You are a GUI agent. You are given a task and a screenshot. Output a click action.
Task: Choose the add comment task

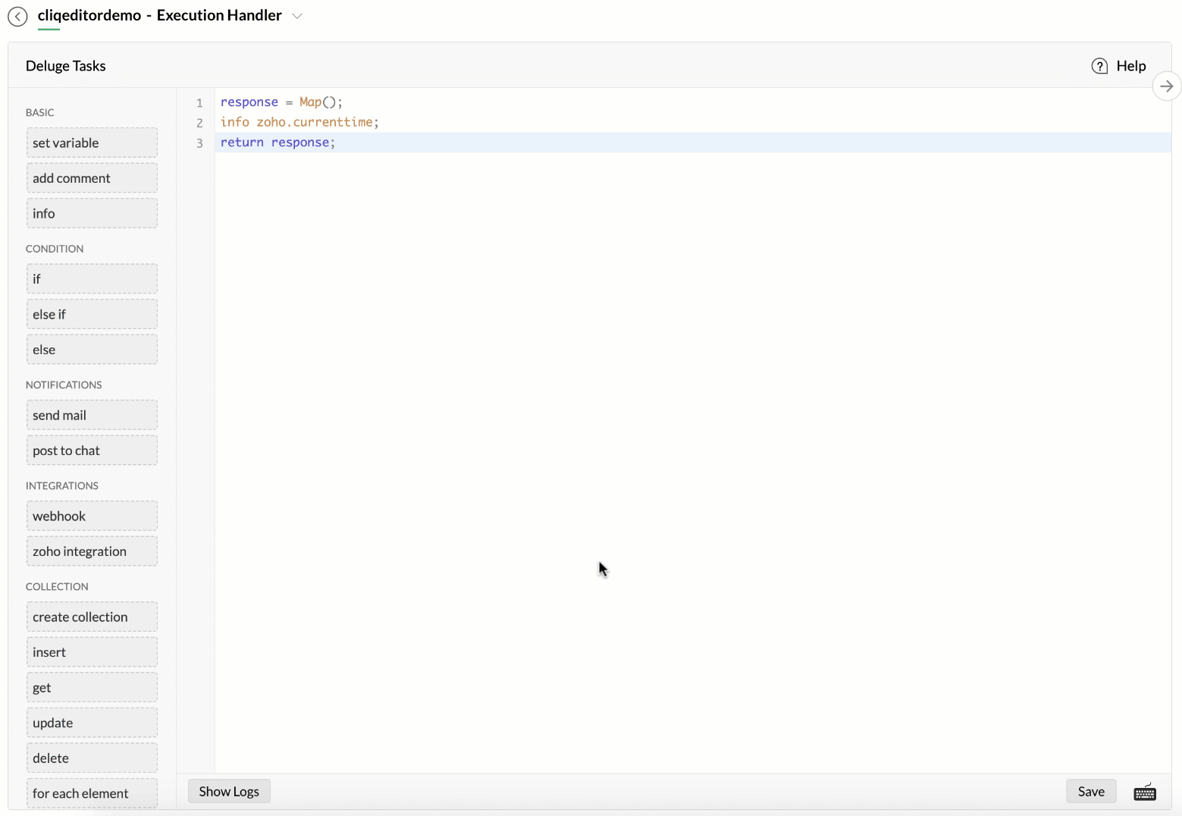92,178
